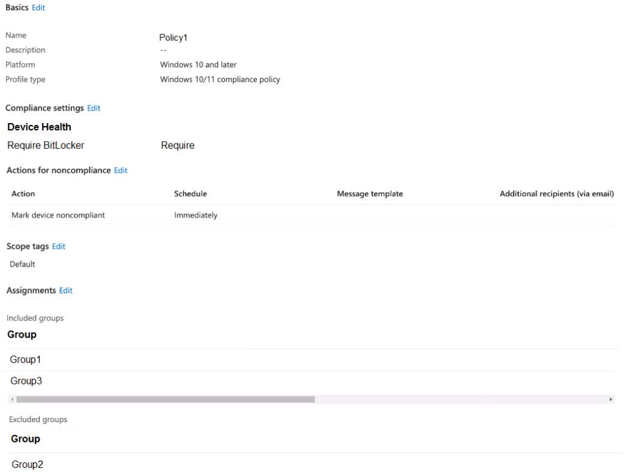The image size is (641, 475).
Task: Click the Schedule column header
Action: coord(190,194)
